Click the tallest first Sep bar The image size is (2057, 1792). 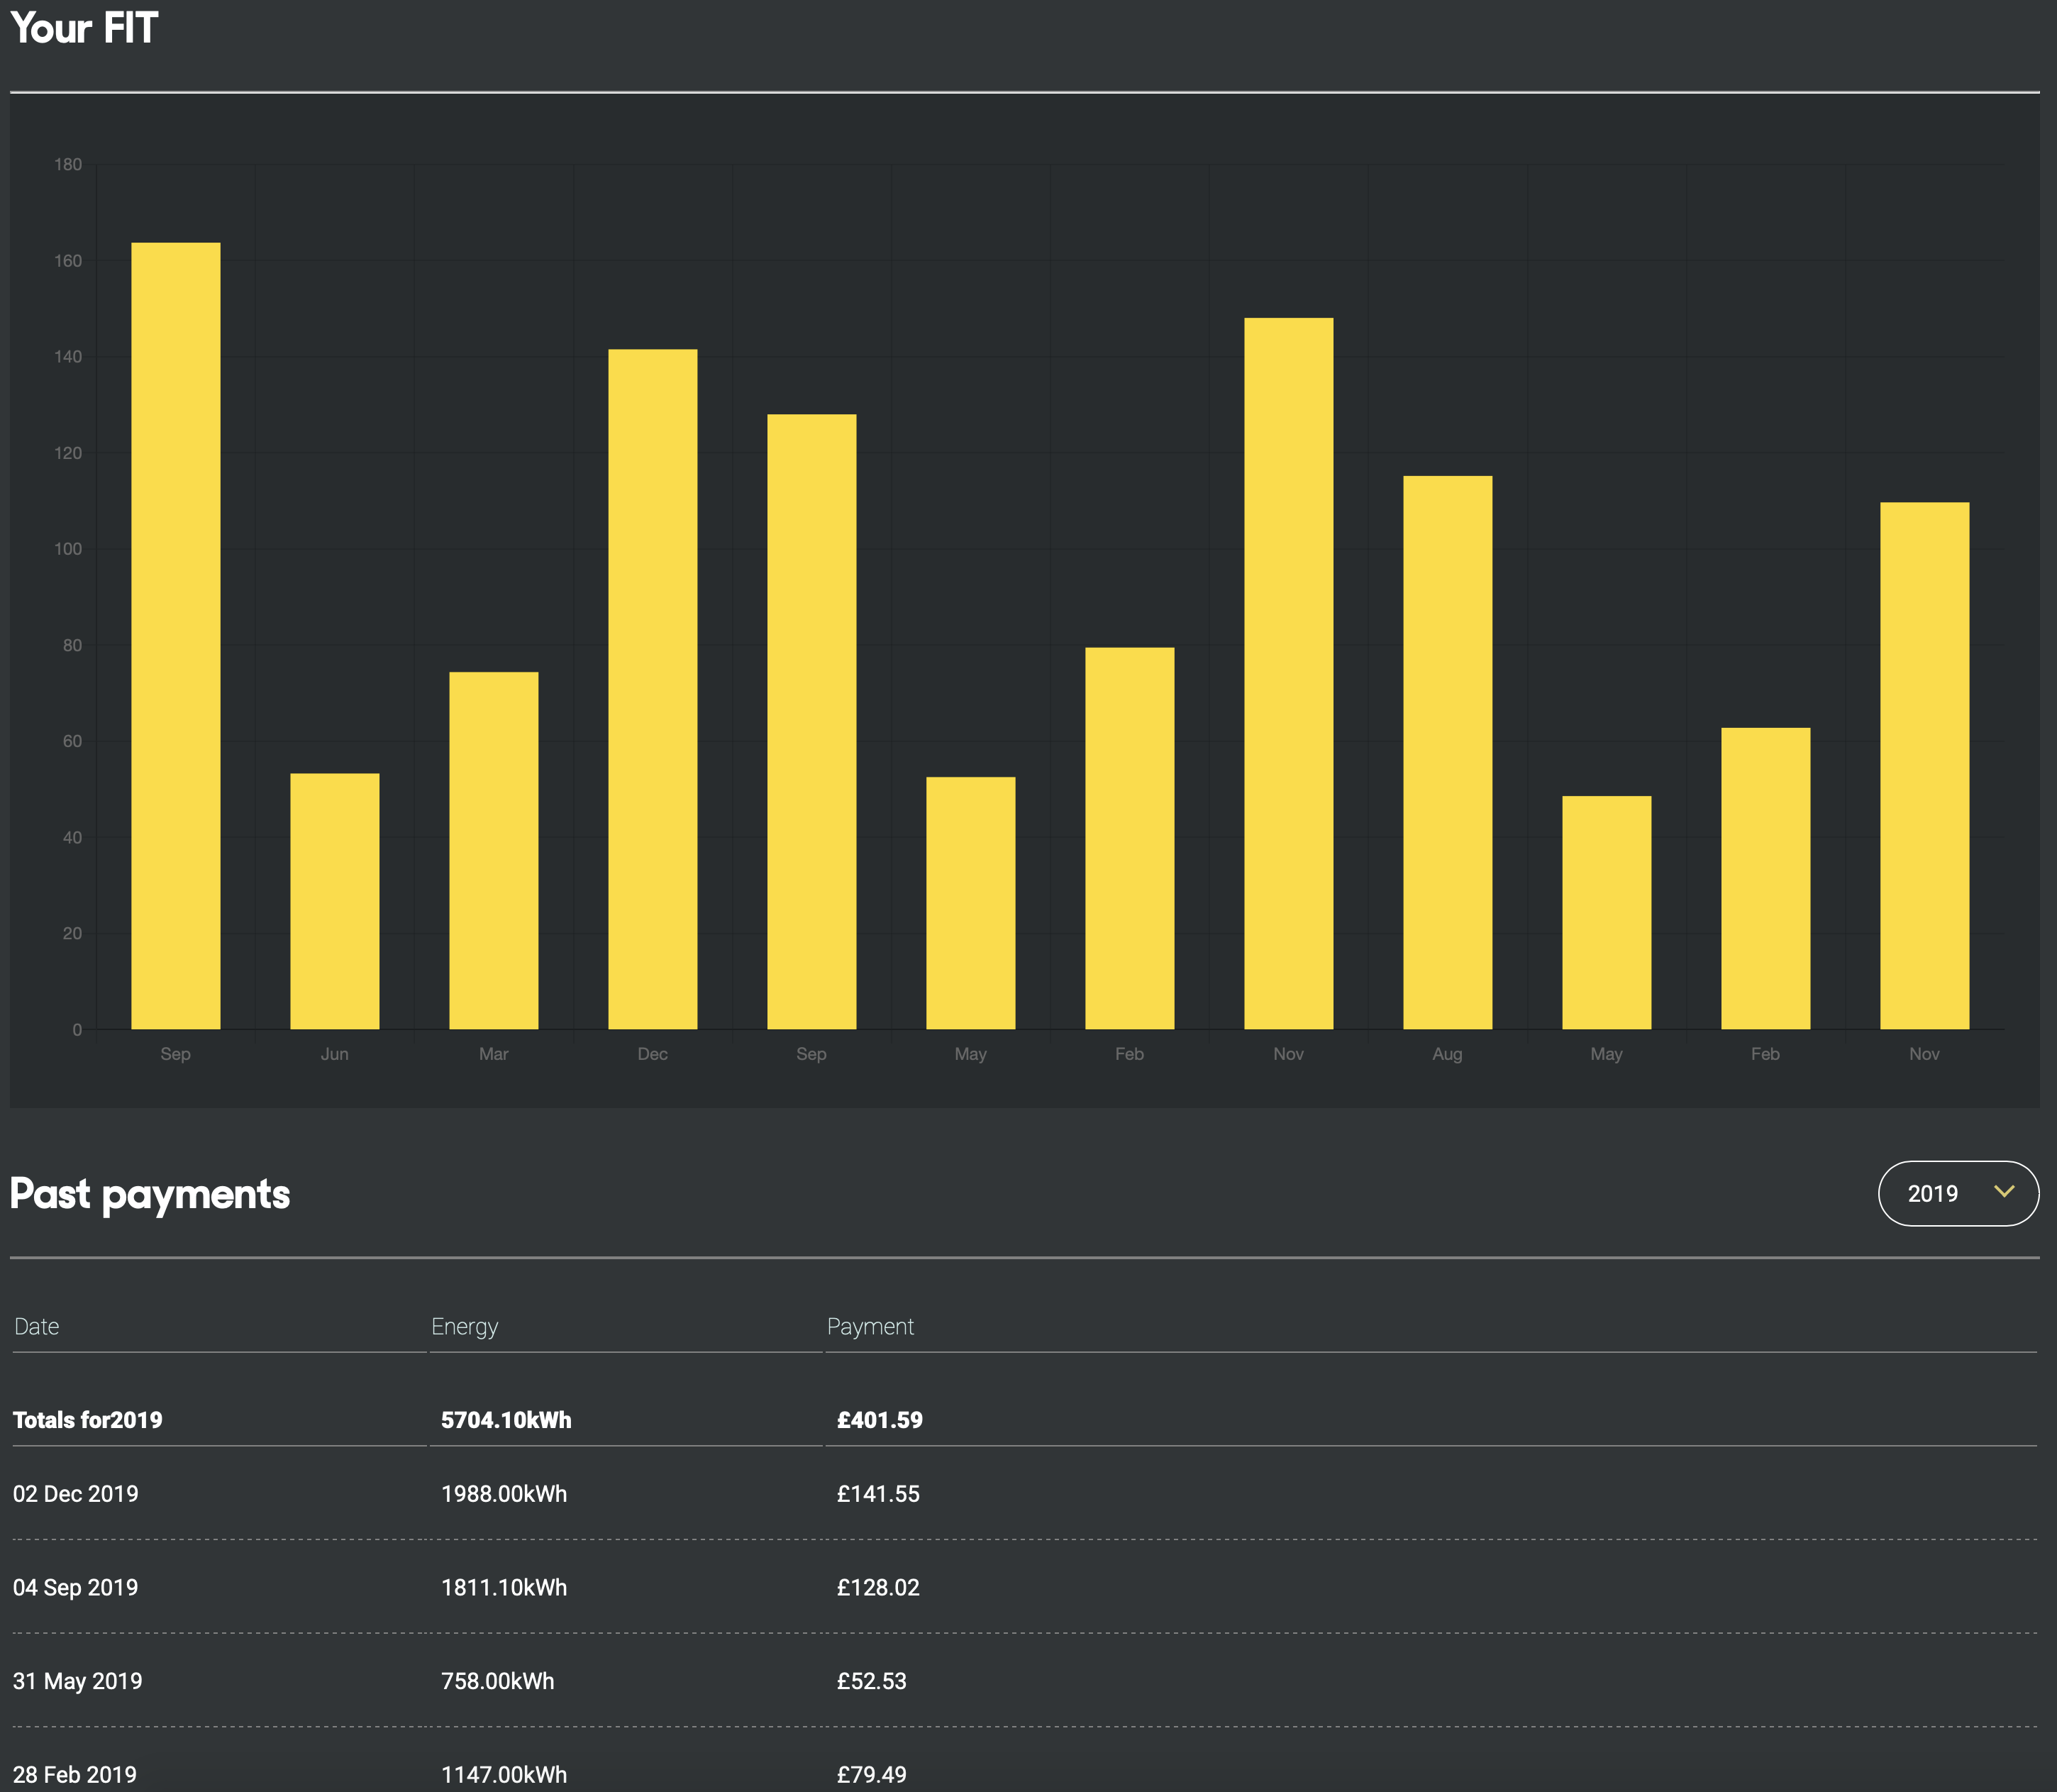176,636
